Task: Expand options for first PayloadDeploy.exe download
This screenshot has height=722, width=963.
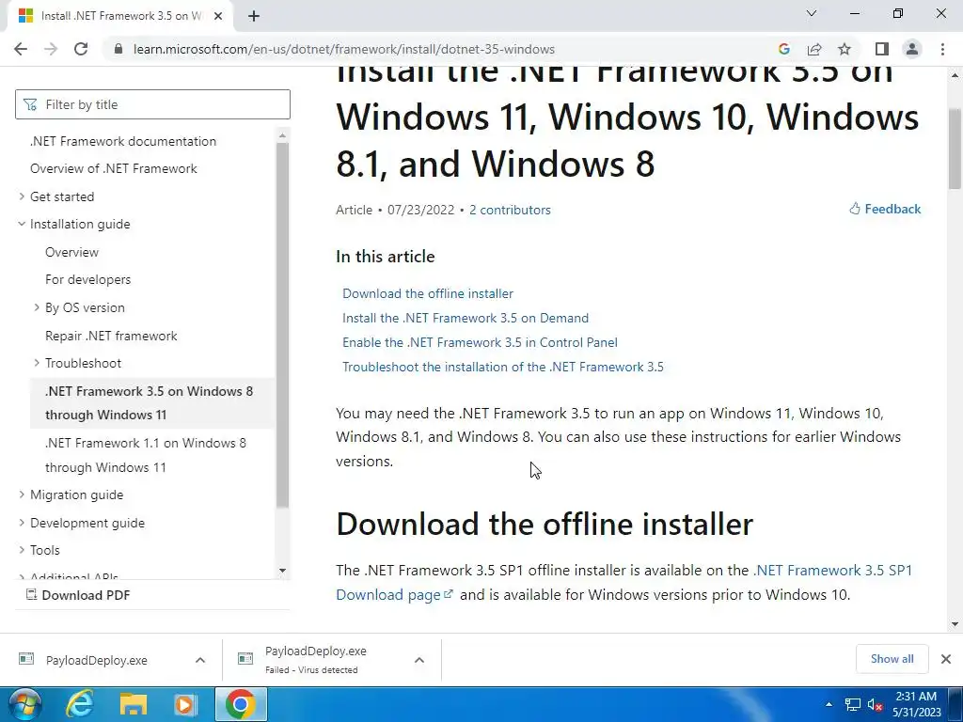Action: coord(200,660)
